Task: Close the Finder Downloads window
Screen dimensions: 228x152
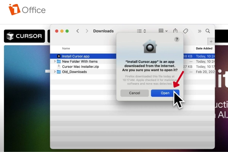Action: tap(57, 31)
